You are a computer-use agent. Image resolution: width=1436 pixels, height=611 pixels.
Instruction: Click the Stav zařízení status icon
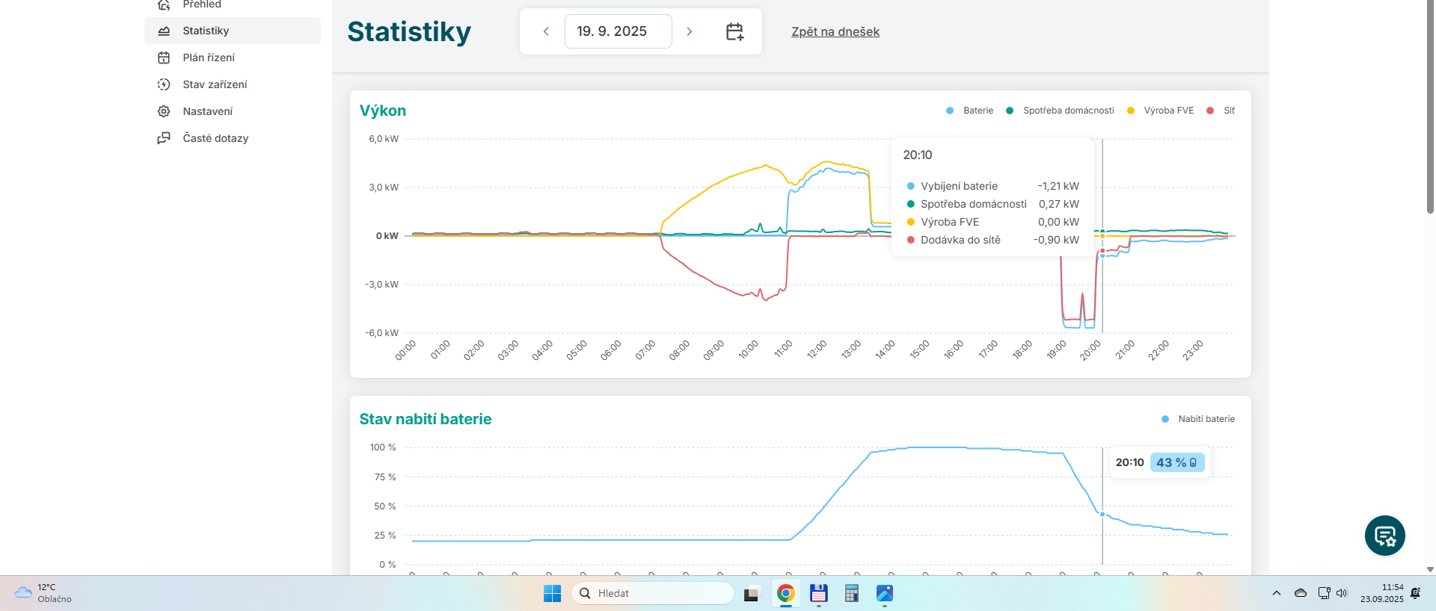click(164, 84)
